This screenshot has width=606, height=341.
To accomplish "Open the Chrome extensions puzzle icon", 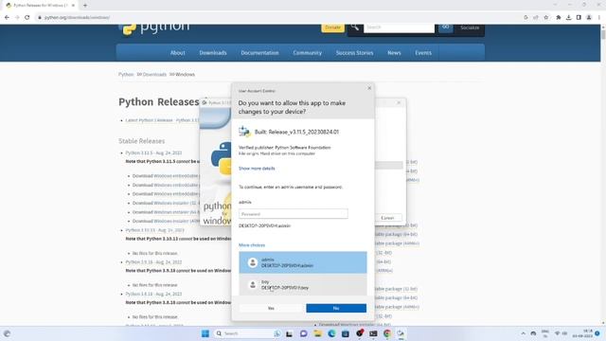I will pyautogui.click(x=559, y=17).
